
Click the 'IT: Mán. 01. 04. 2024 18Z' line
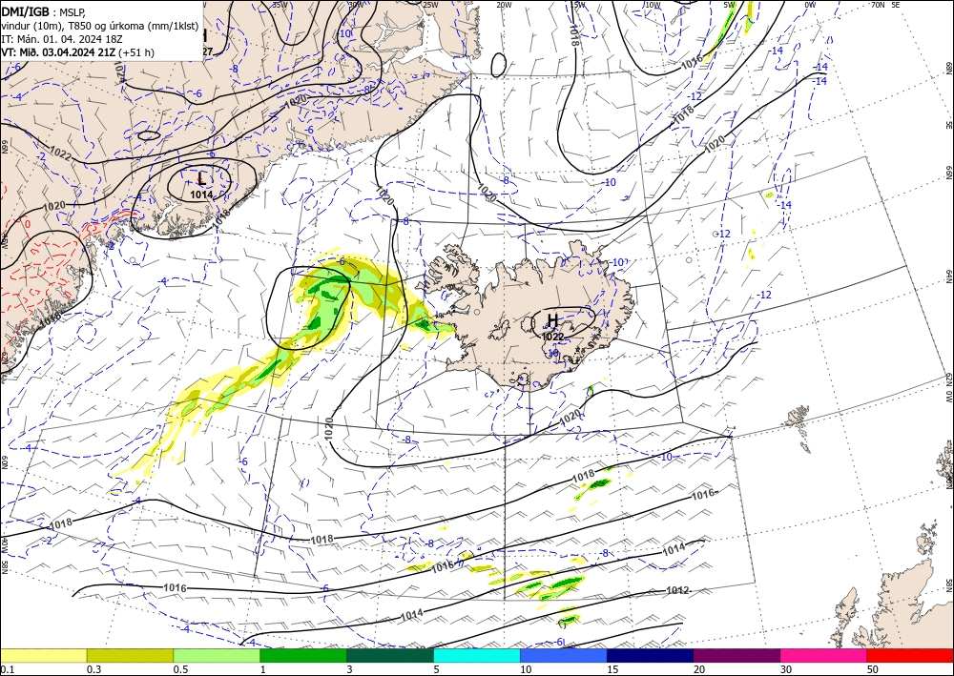coord(62,39)
